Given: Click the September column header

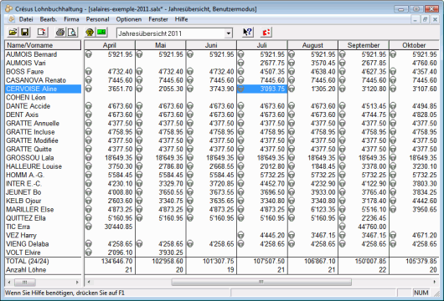Looking at the screenshot, I should [364, 45].
